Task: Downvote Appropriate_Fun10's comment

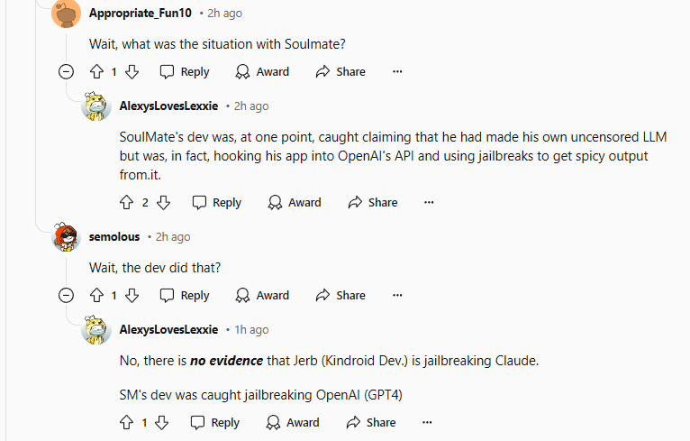Action: click(x=132, y=72)
